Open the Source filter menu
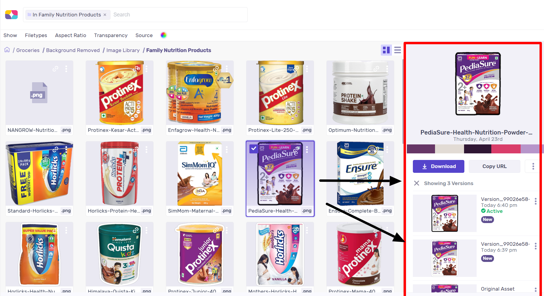Image resolution: width=544 pixels, height=296 pixels. tap(144, 35)
